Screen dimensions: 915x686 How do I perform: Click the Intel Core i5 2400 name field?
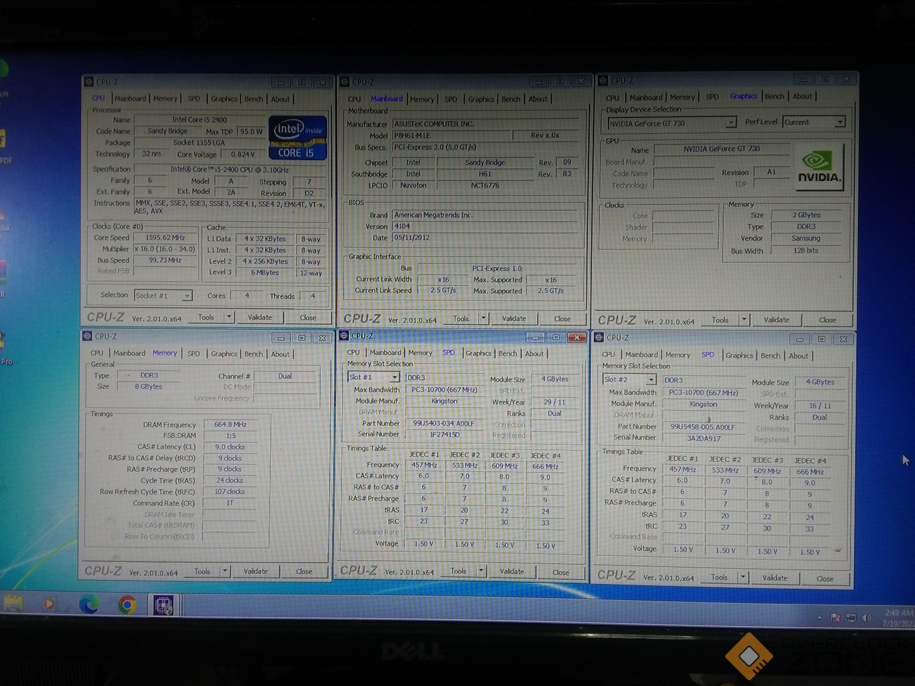click(x=200, y=119)
